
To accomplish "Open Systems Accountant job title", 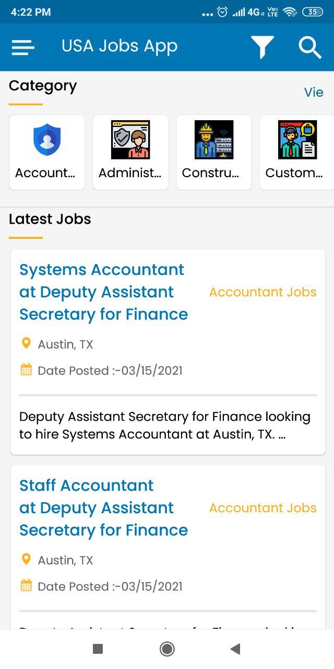I will tap(103, 292).
